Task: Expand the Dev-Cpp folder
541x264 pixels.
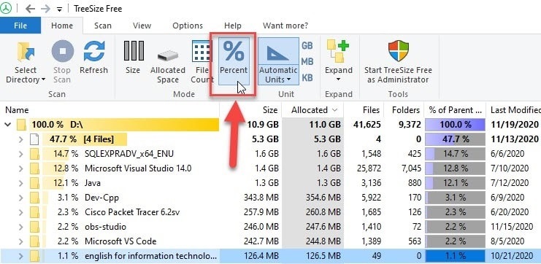Action: pyautogui.click(x=20, y=198)
